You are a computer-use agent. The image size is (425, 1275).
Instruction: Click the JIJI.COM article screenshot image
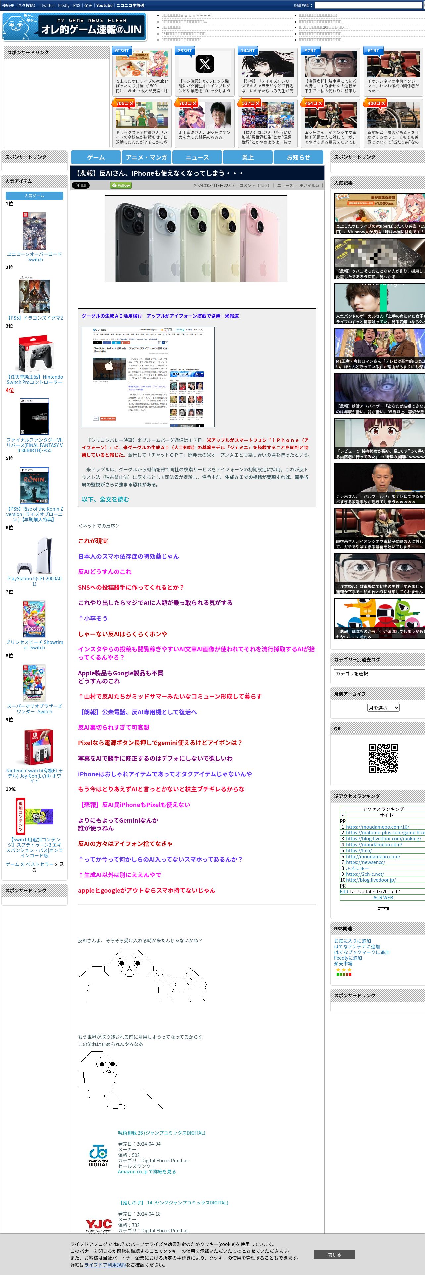(x=148, y=377)
